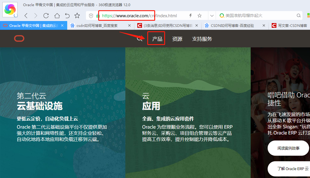
Task: Click the red CSDN favicon on 写文章 tab
Action: click(274, 25)
